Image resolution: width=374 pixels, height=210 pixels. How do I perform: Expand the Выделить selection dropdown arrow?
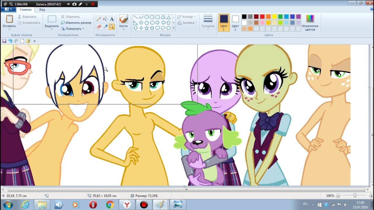click(x=52, y=29)
